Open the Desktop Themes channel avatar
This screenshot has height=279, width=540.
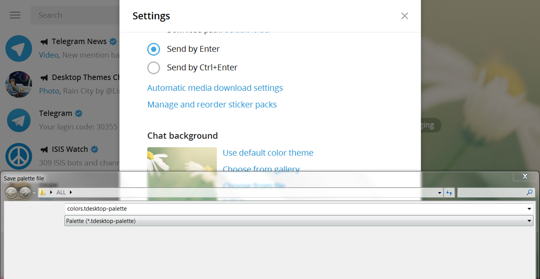coord(19,84)
